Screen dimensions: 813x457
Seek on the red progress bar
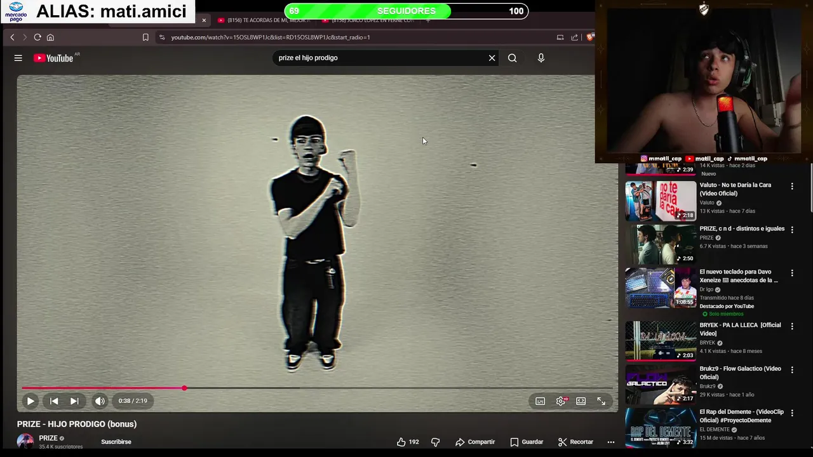pos(318,388)
